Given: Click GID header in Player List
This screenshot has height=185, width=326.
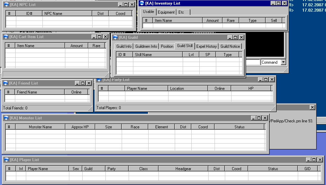Looking at the screenshot, I should tap(307, 169).
